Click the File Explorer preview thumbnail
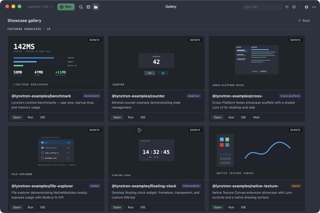Screen dimensions: 320x213 (x=56, y=153)
